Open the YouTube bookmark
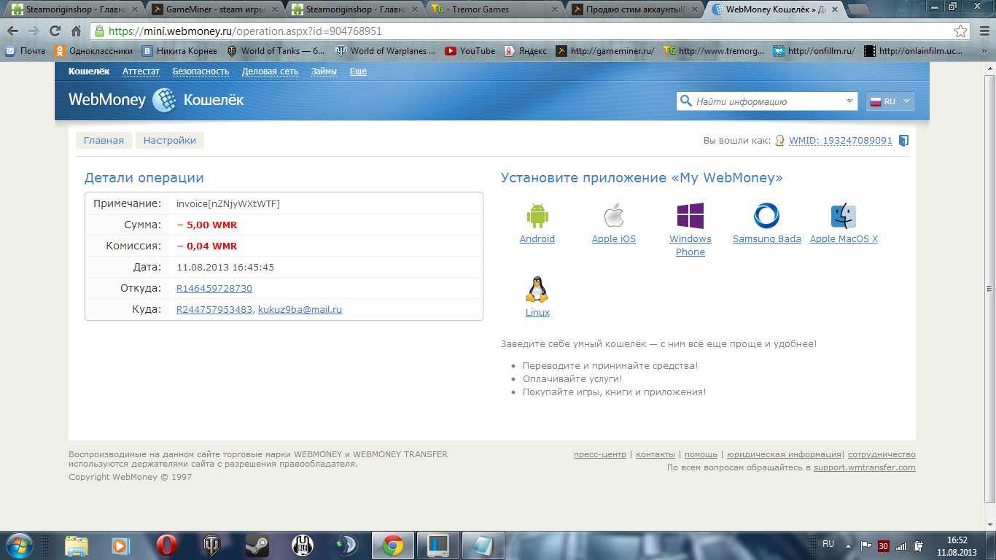The width and height of the screenshot is (996, 560). pos(470,51)
